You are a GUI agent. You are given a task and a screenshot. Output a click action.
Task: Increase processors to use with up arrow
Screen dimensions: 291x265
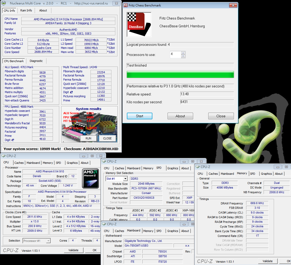click(x=183, y=53)
